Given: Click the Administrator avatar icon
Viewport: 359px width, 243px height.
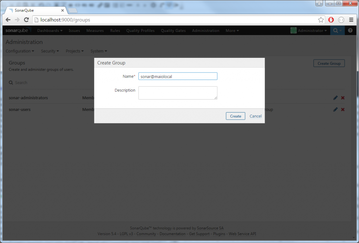Looking at the screenshot, I should tap(293, 31).
